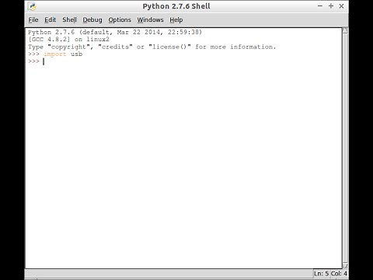Close the Python 2.7.6 Shell window
The image size is (373, 280).
click(341, 6)
